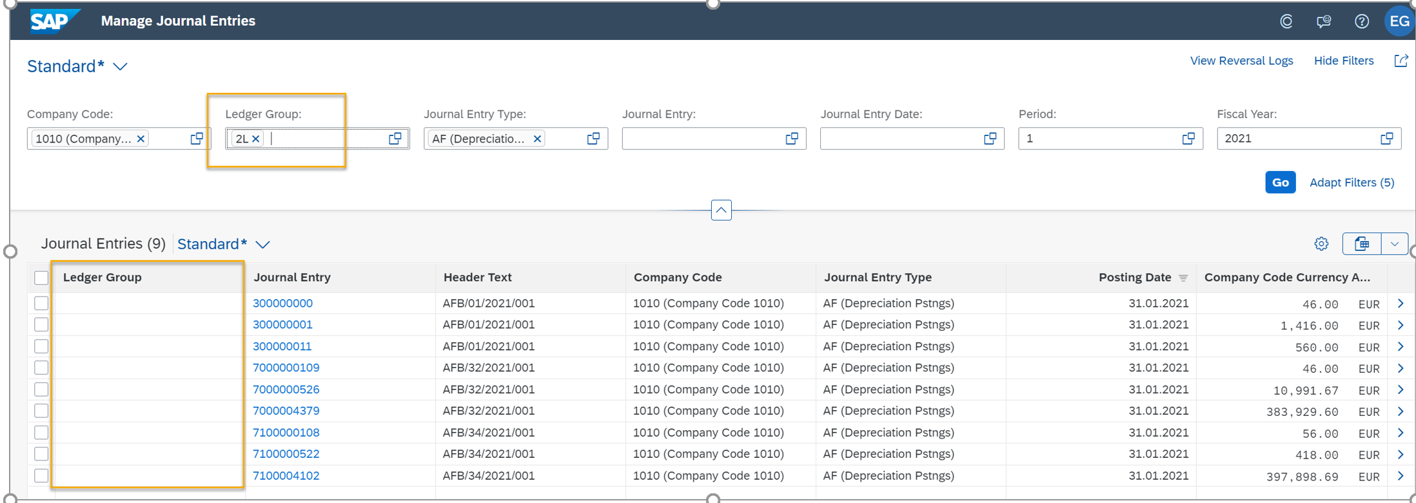Open the page Standard* variant dropdown
This screenshot has height=503, width=1416.
coord(120,66)
